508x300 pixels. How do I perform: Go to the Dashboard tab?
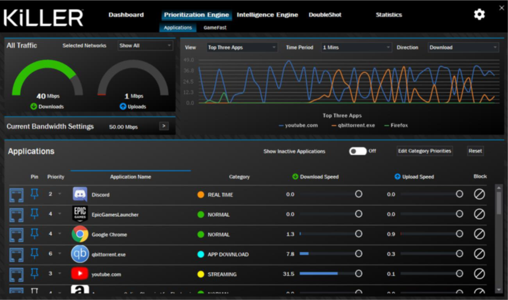coord(126,15)
